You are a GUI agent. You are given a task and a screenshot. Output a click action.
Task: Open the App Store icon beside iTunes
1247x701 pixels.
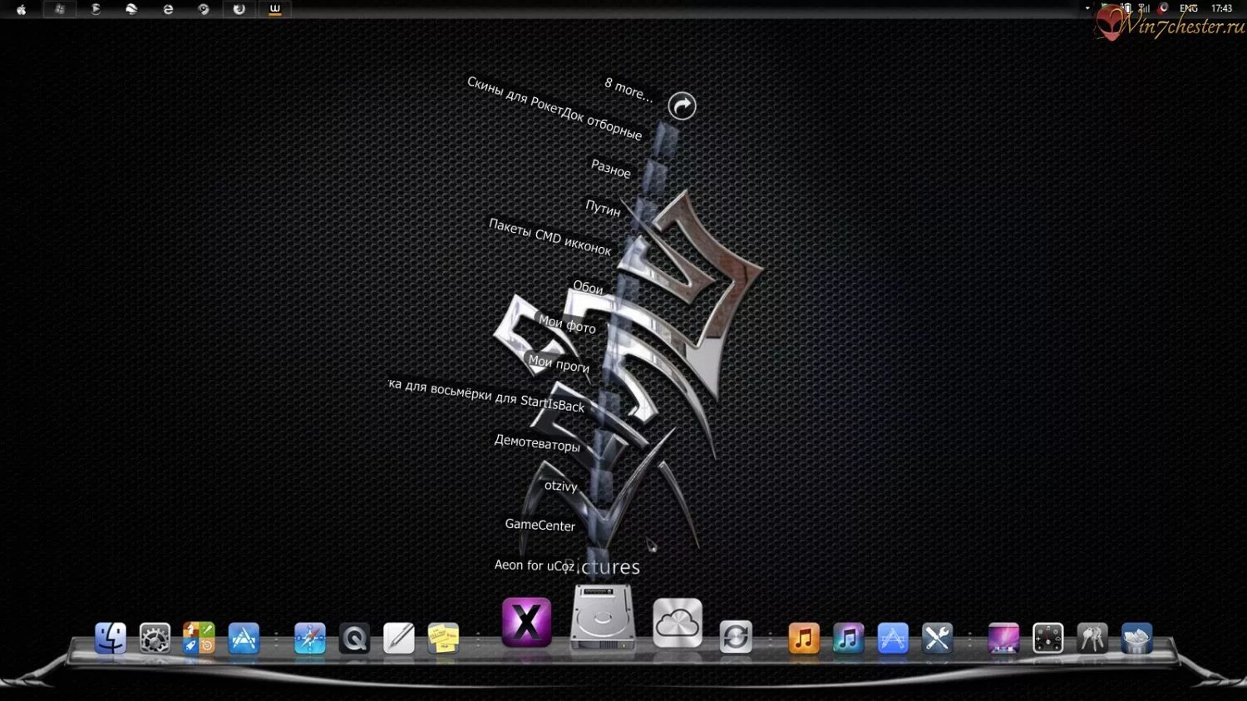893,639
